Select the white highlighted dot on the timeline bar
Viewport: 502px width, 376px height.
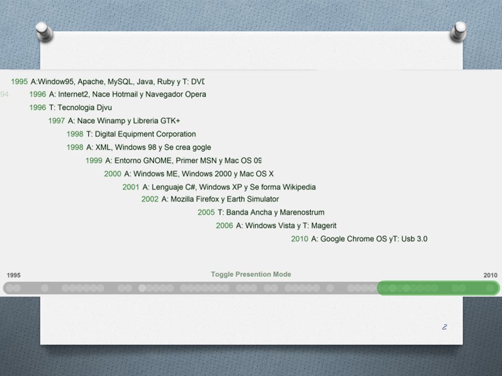(x=142, y=288)
